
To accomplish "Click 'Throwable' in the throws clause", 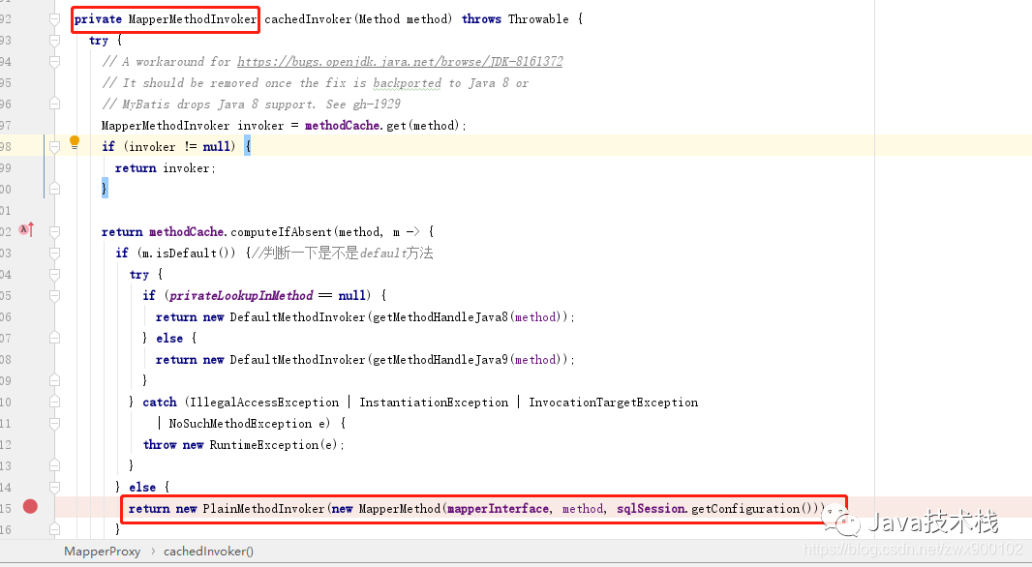I will [x=538, y=19].
